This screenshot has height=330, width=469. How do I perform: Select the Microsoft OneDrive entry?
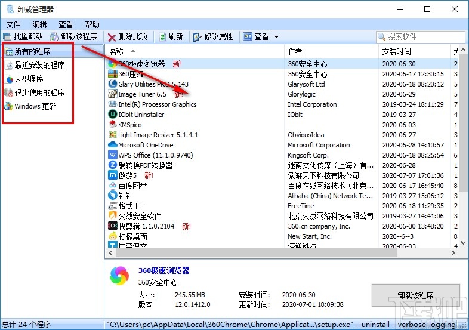(x=146, y=145)
